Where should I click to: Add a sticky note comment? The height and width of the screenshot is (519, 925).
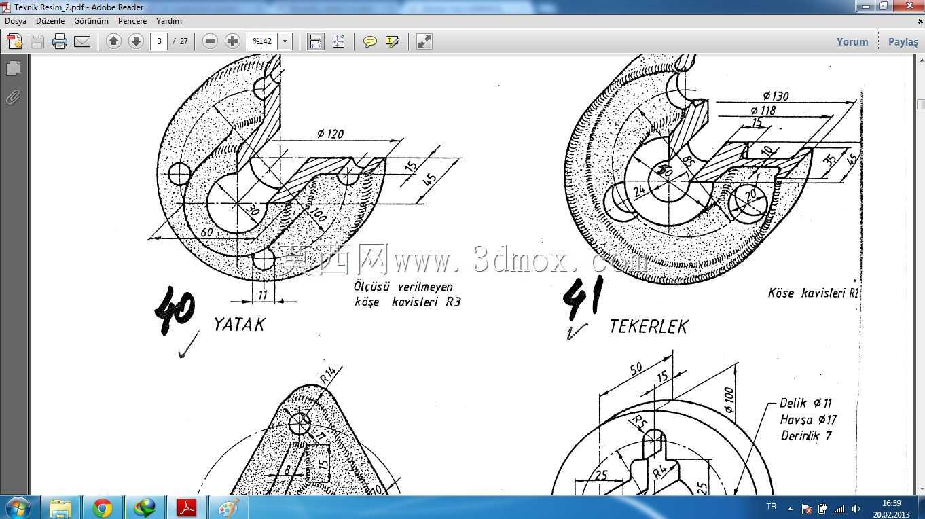click(x=369, y=41)
